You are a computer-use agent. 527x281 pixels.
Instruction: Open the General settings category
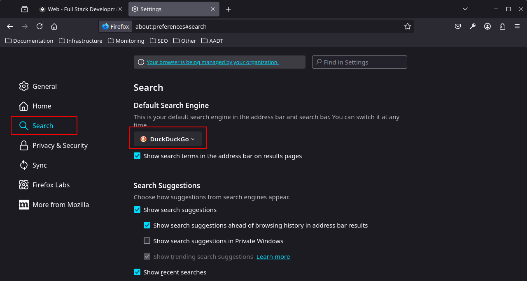coord(38,86)
